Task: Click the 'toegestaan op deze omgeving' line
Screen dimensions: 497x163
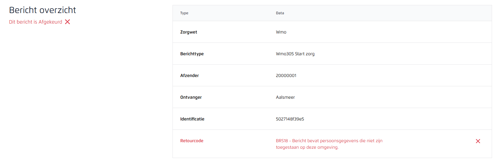Action: pos(307,147)
